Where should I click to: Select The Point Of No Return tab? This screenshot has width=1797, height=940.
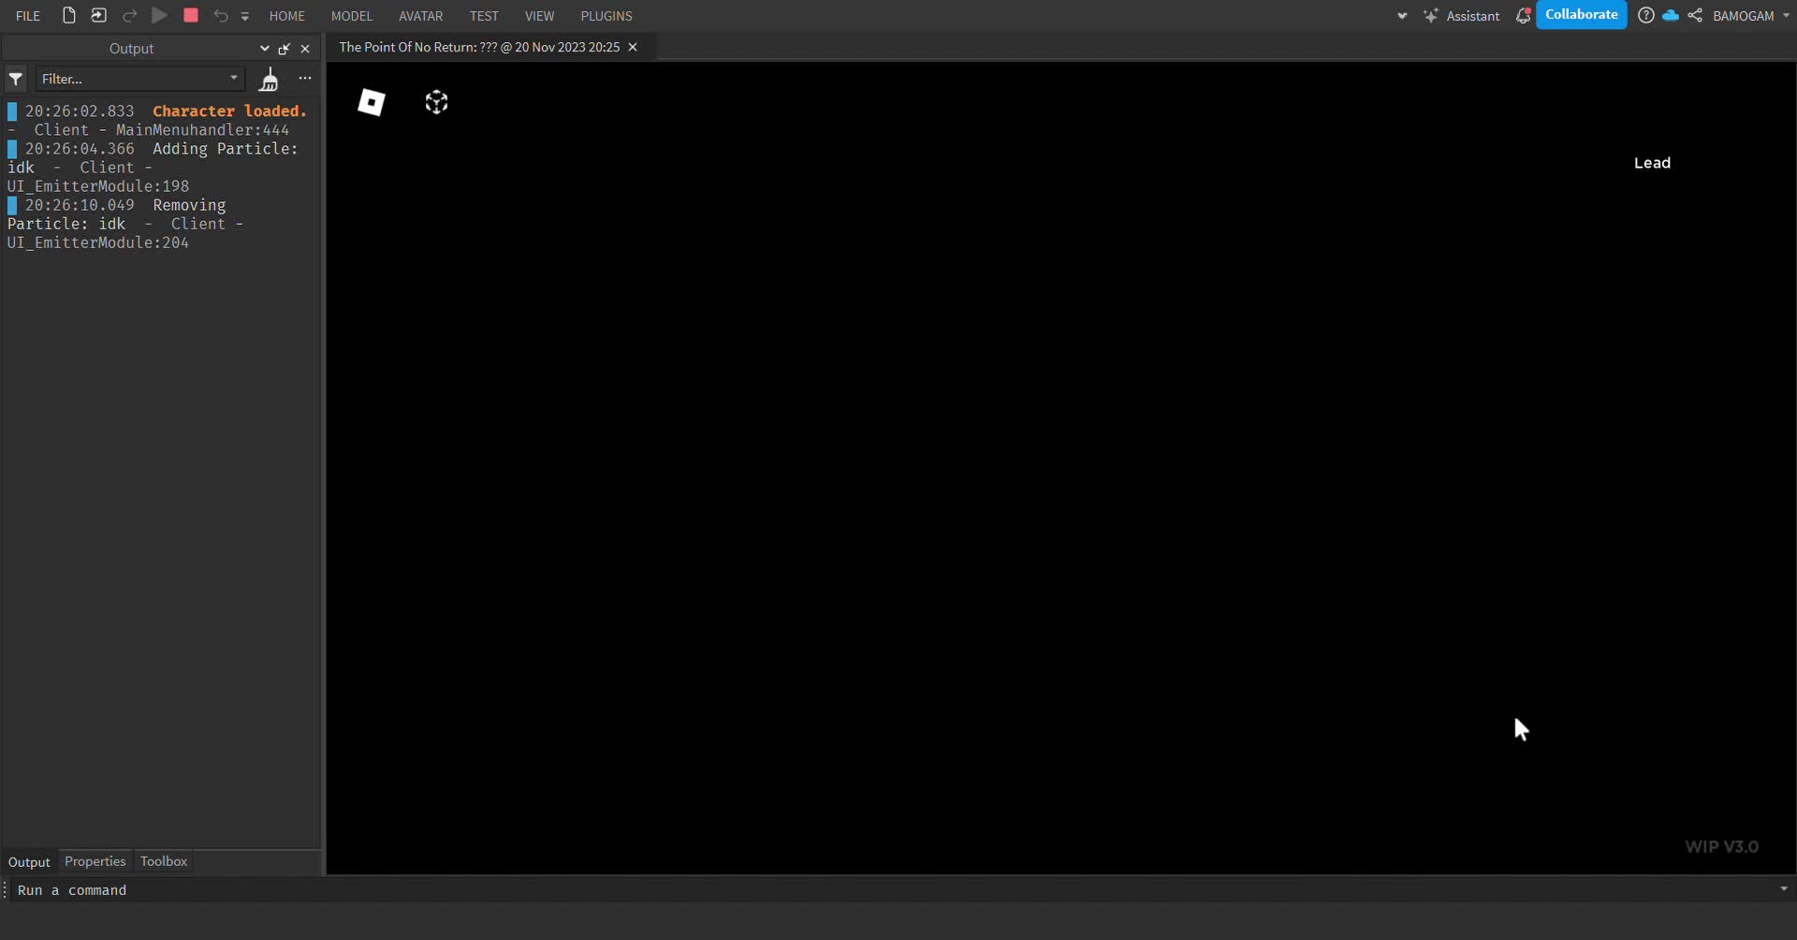coord(479,47)
